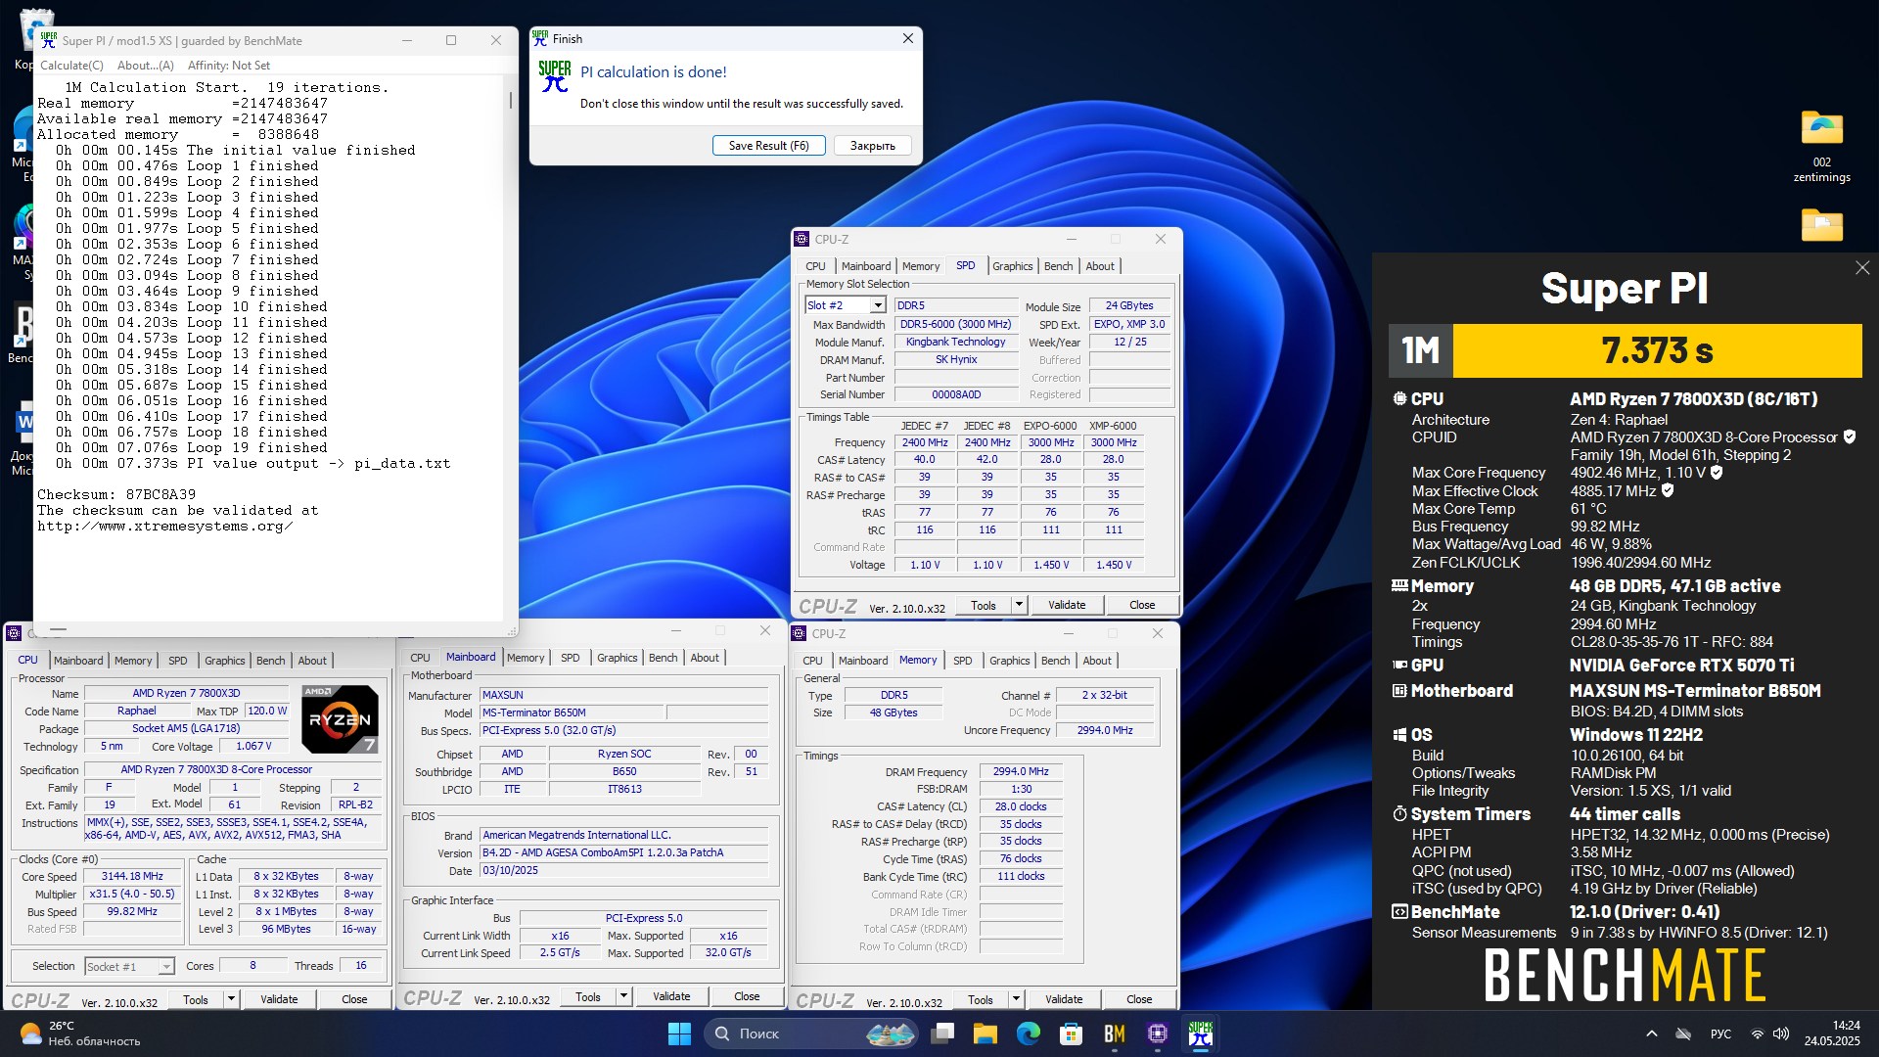Switch to Bench tab in CPU-Z CPU window
Image resolution: width=1879 pixels, height=1057 pixels.
[271, 661]
